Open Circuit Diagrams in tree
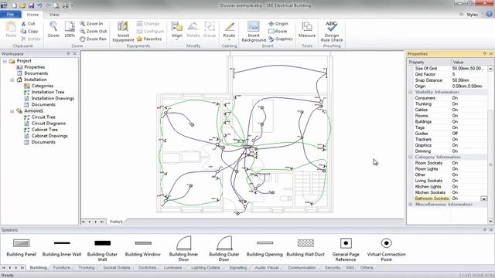The height and width of the screenshot is (278, 495). [x=48, y=124]
